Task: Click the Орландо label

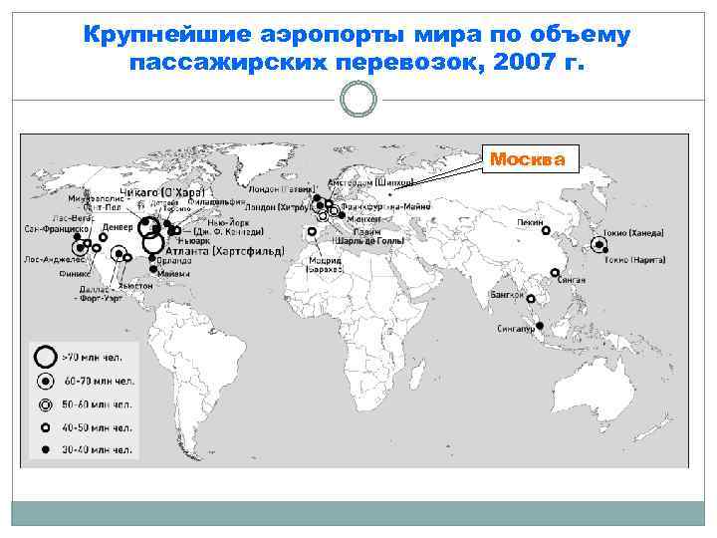Action: pyautogui.click(x=173, y=261)
